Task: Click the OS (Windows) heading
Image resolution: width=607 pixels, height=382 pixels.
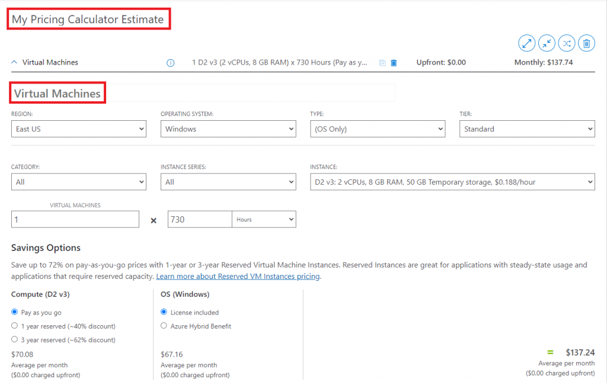Action: [185, 294]
